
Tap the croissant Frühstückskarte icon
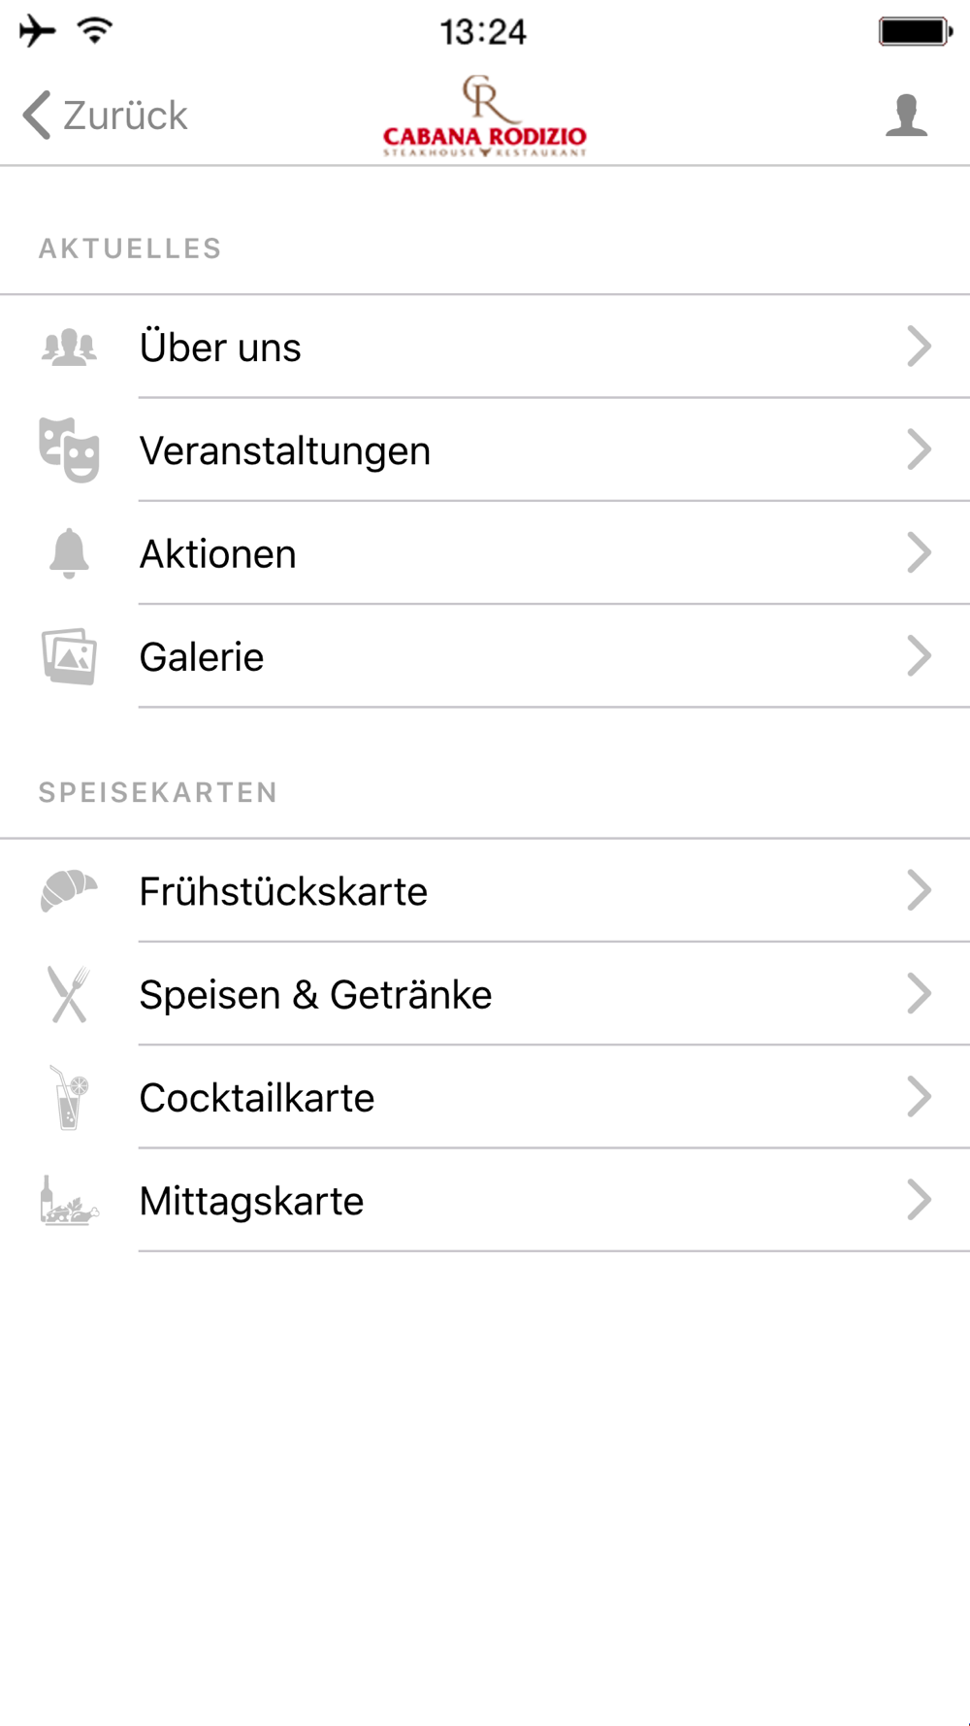69,891
